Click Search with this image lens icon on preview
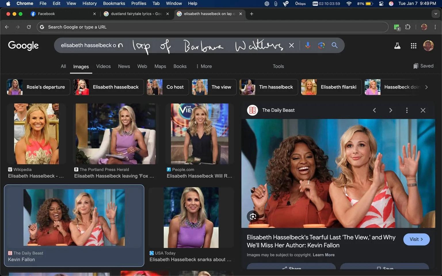 tap(252, 216)
